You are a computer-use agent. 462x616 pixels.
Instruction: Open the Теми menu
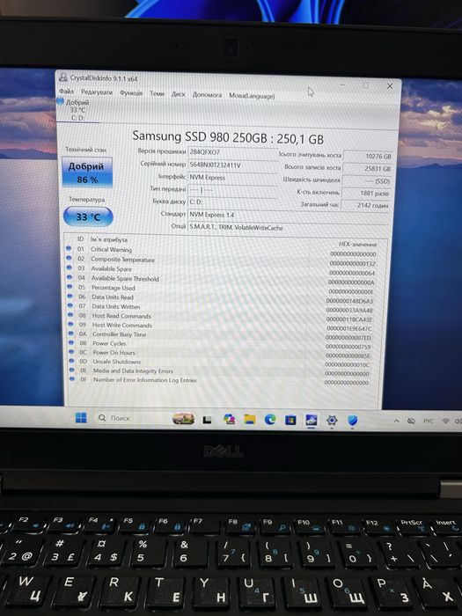[x=157, y=93]
